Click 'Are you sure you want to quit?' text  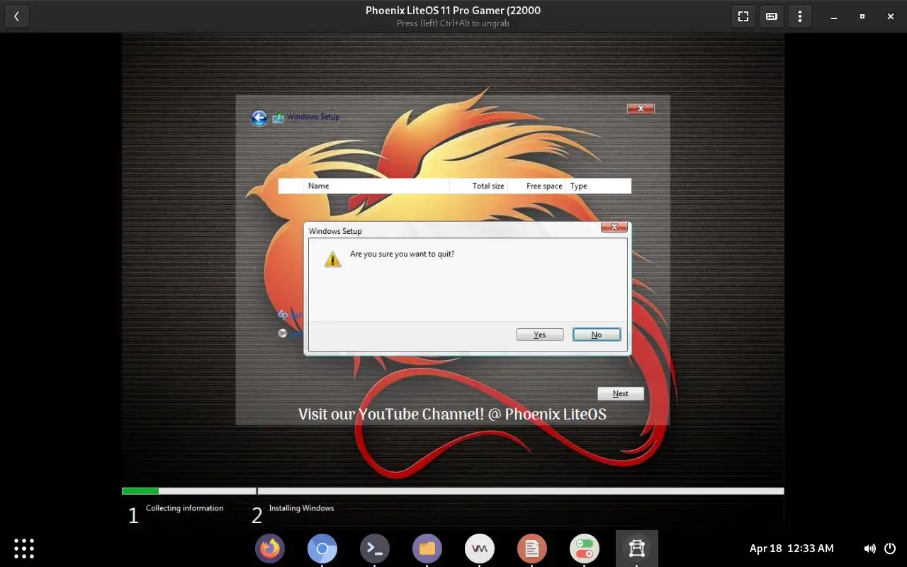402,254
